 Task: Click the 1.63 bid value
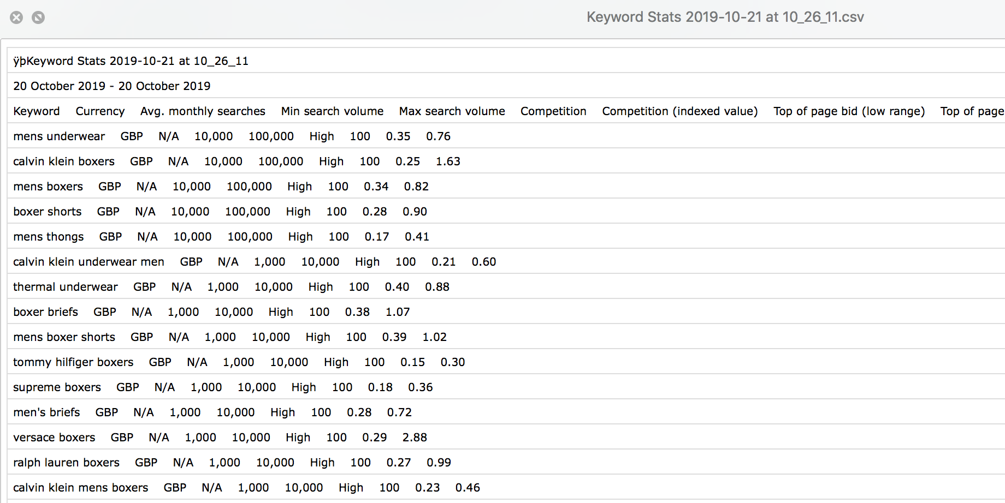448,161
